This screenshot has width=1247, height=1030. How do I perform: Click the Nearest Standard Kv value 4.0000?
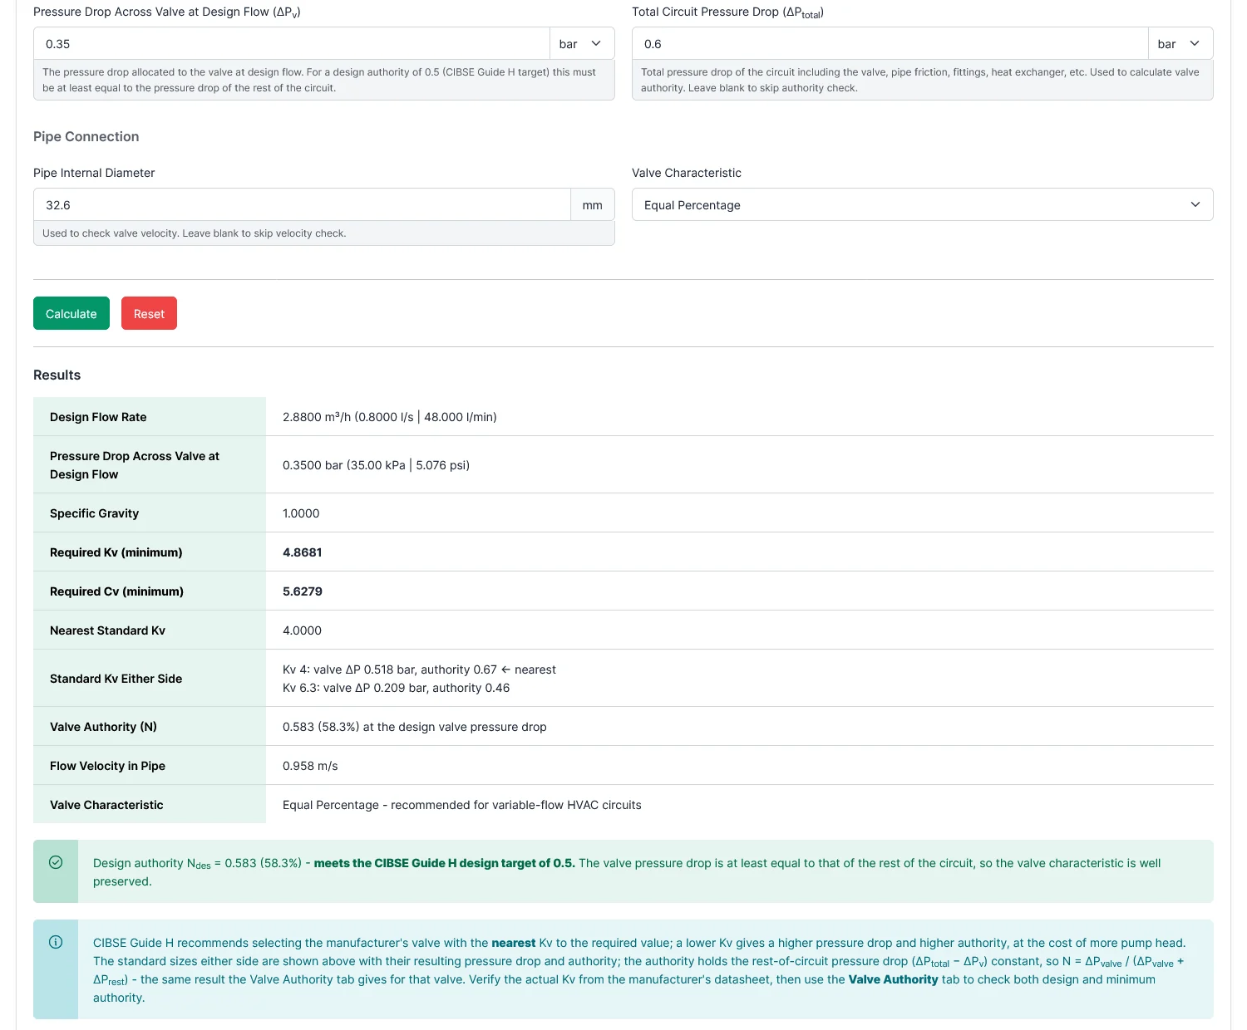coord(302,630)
